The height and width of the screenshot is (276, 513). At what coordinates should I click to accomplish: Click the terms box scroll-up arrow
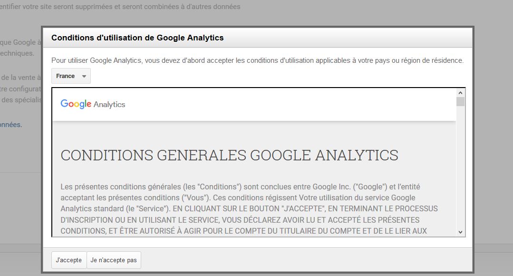460,93
